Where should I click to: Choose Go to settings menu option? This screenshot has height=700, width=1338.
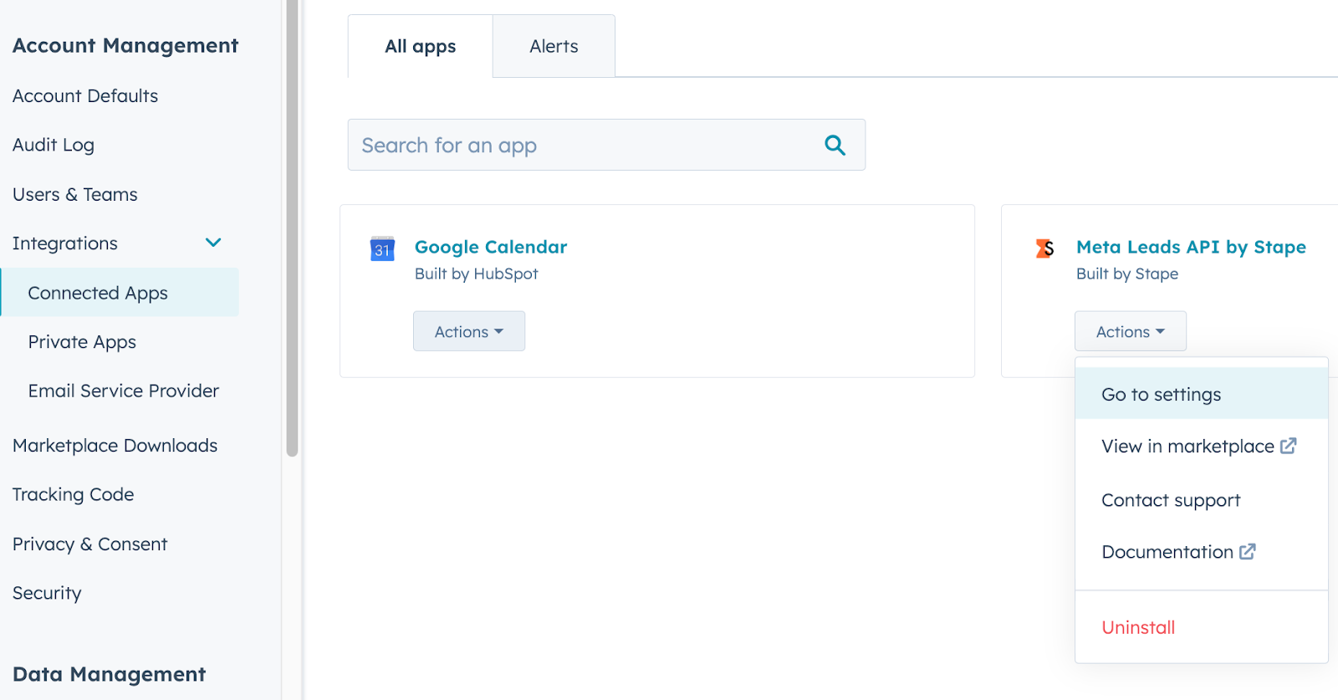click(1202, 394)
